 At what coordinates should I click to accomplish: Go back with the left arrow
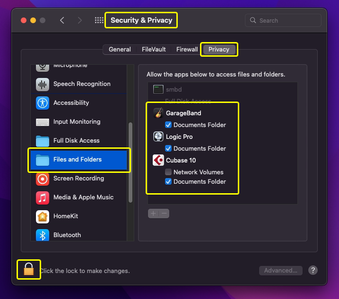click(62, 20)
